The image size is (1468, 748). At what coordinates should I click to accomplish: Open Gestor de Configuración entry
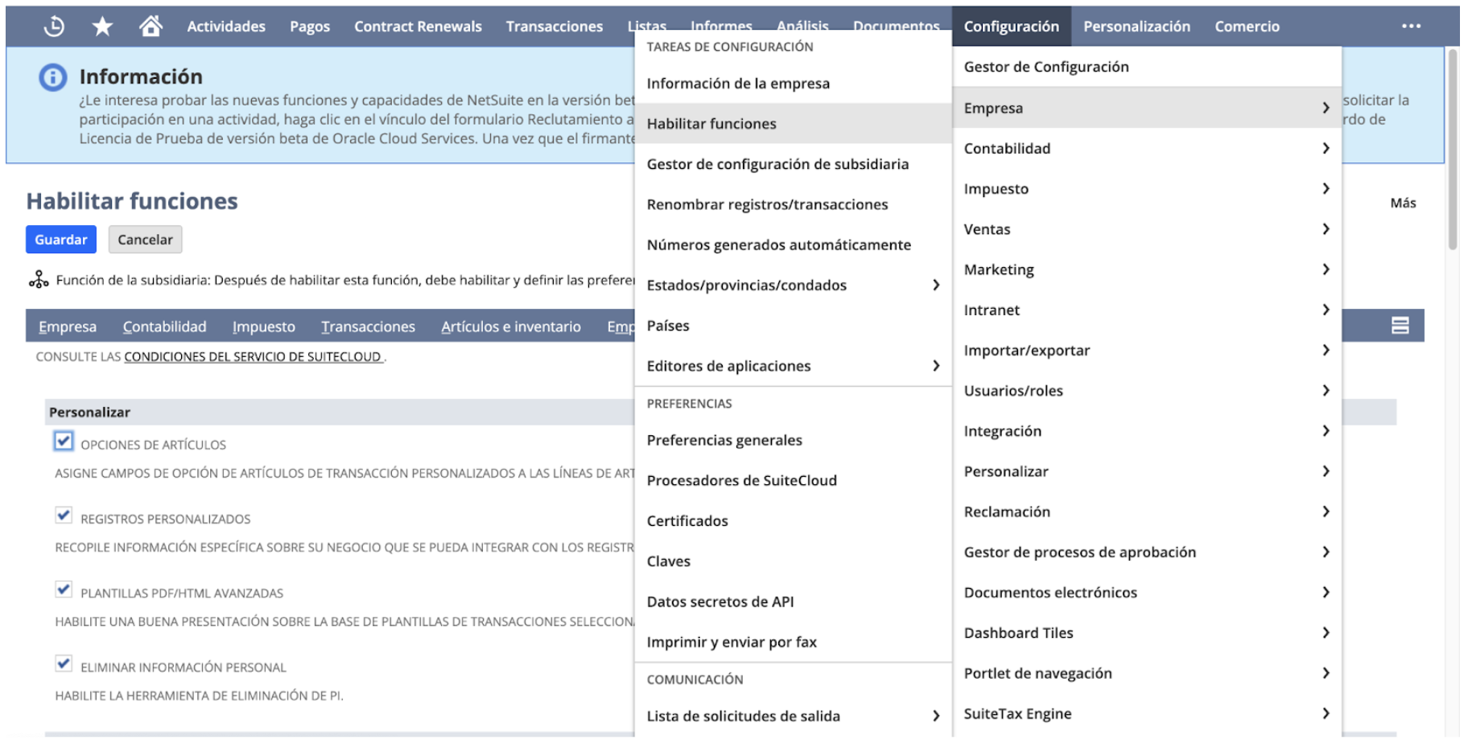point(1148,67)
